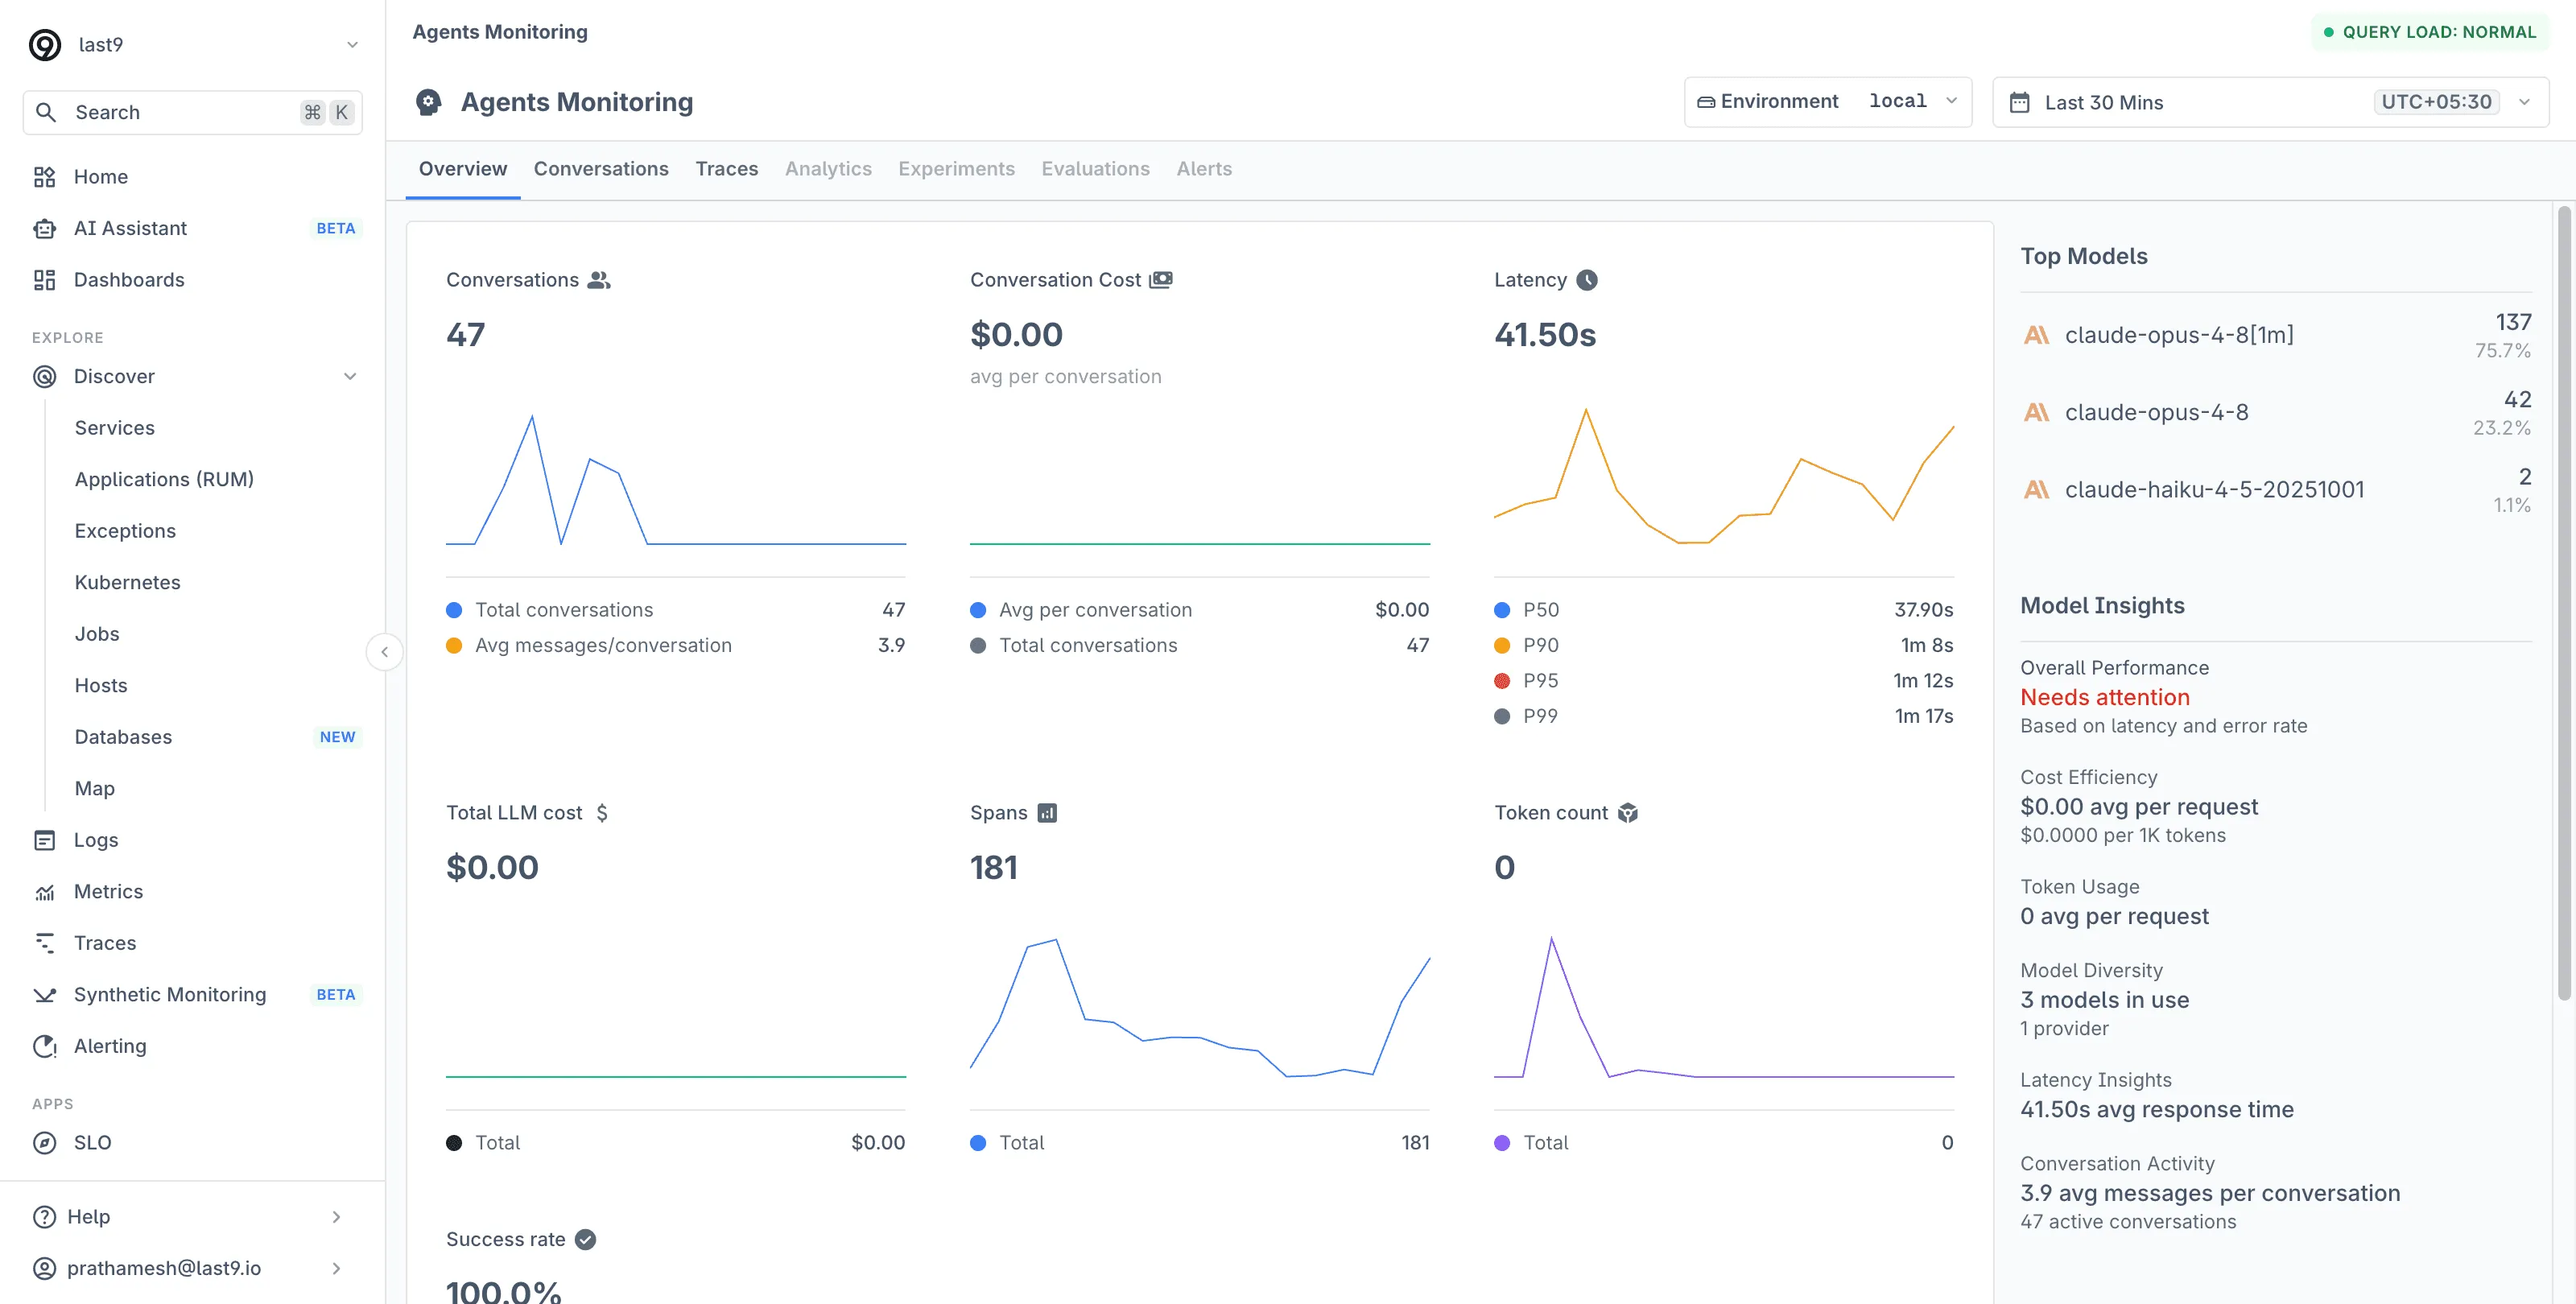Click the Alerting sidebar icon
2576x1304 pixels.
point(45,1046)
